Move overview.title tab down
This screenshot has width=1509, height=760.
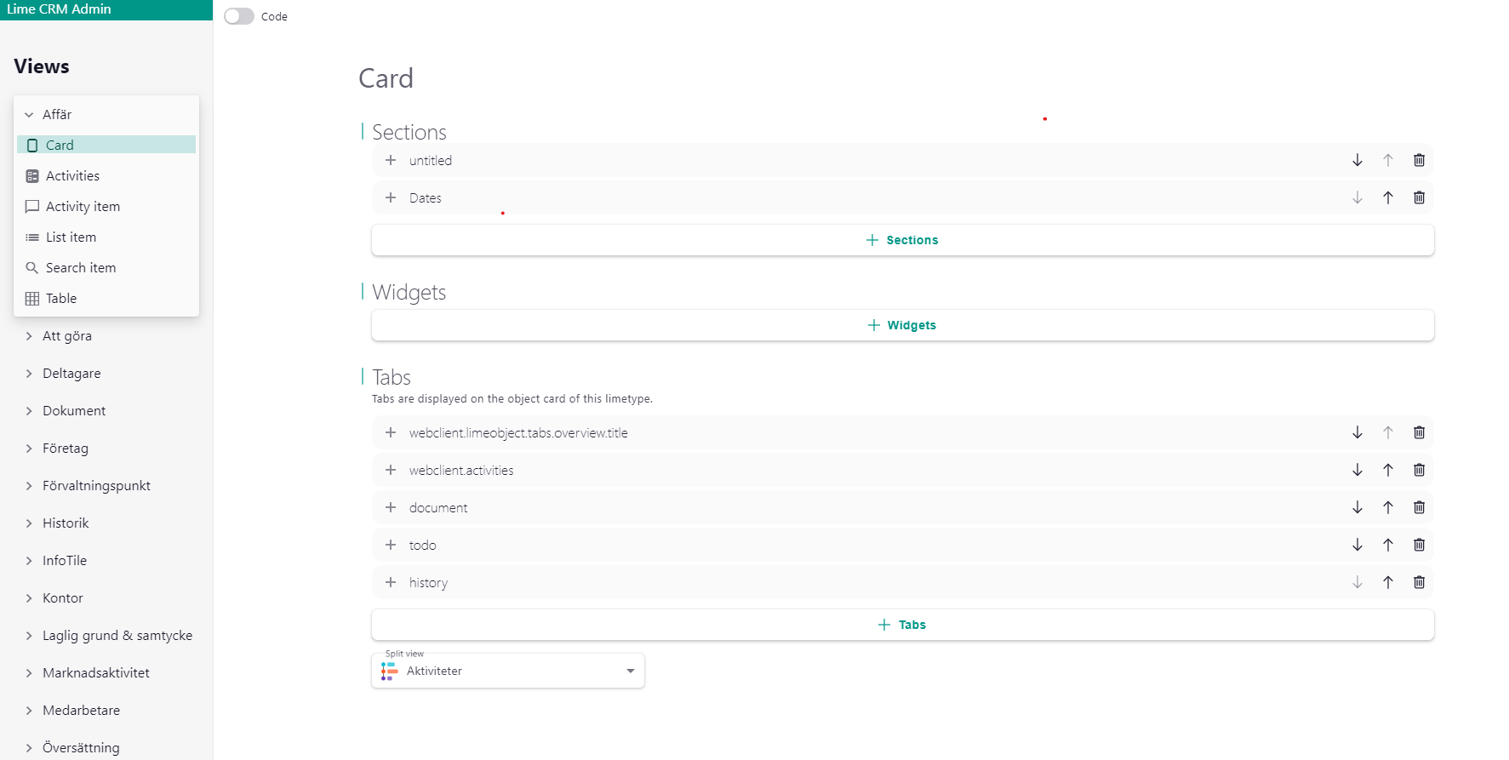(1358, 432)
